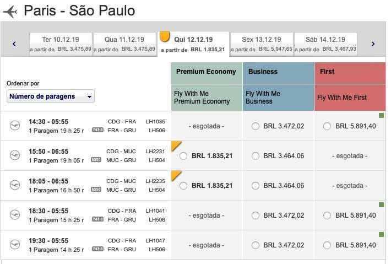This screenshot has height=264, width=391.
Task: Click the Lufthansa logo of the 14:30 flight
Action: (15, 125)
